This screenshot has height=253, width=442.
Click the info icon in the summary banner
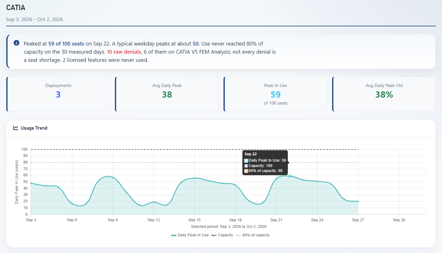click(x=17, y=43)
